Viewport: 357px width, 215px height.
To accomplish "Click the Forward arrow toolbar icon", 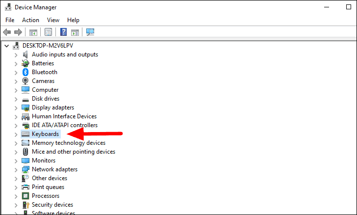I will (18, 32).
